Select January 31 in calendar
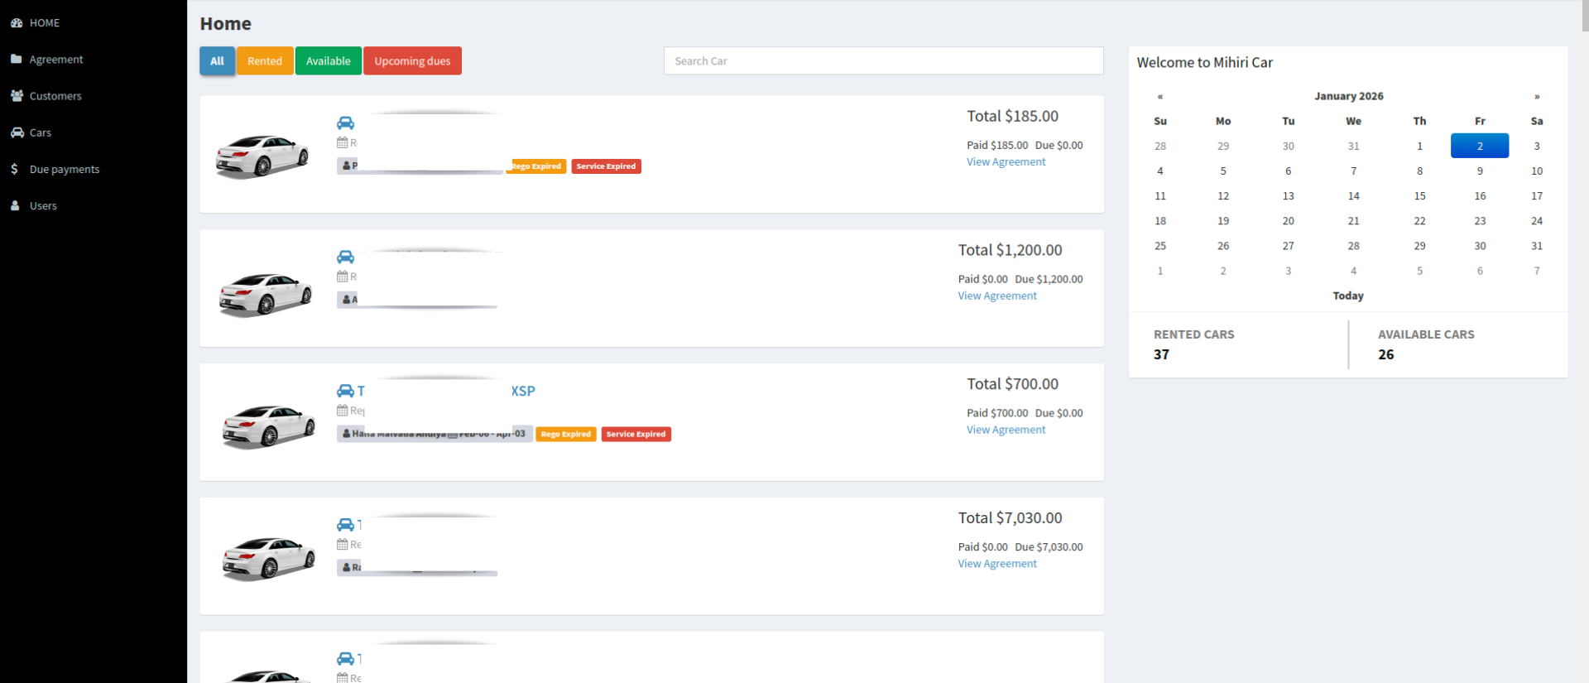The image size is (1589, 683). point(1537,246)
